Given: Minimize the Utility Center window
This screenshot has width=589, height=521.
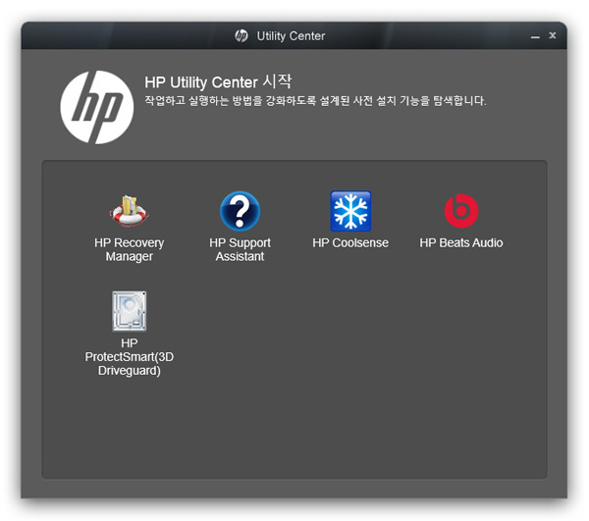Looking at the screenshot, I should [535, 36].
